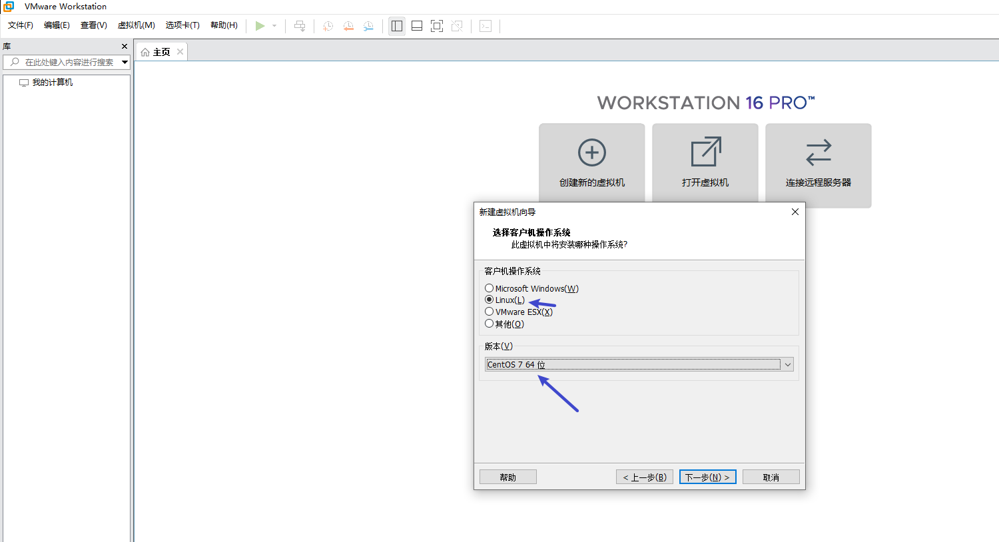Open the snapshot manager icon

[368, 26]
